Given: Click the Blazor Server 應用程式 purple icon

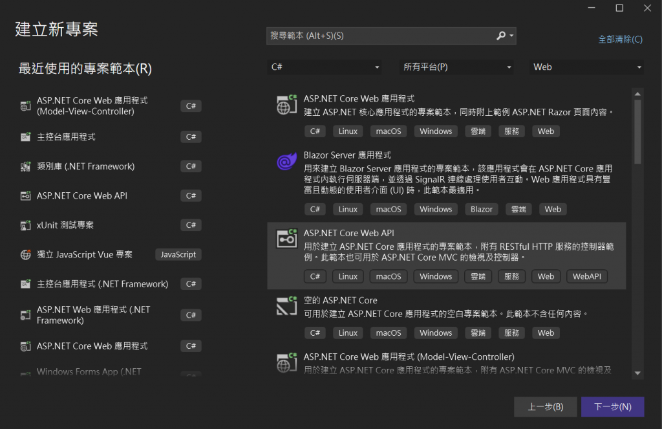Looking at the screenshot, I should [286, 162].
